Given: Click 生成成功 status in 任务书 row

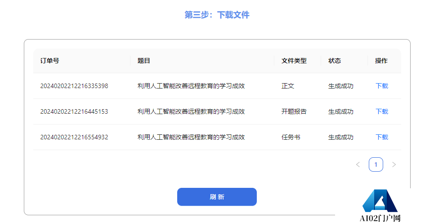Looking at the screenshot, I should tap(341, 137).
